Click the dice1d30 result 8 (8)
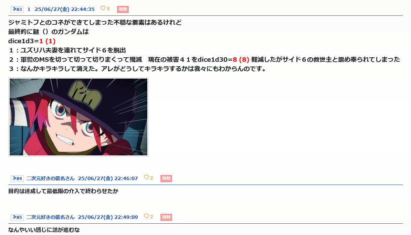The width and height of the screenshot is (411, 235). [x=241, y=60]
